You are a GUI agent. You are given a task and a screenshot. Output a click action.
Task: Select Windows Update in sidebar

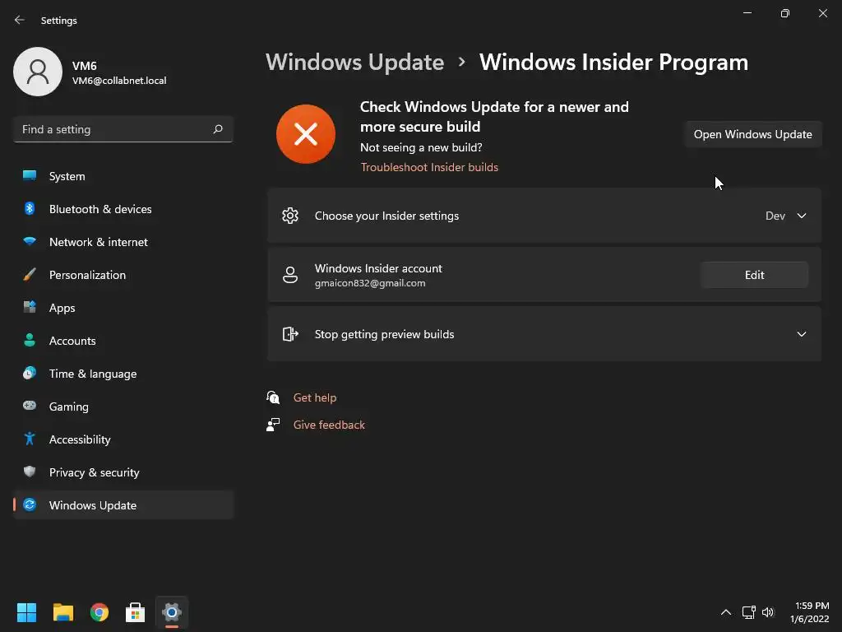coord(123,505)
